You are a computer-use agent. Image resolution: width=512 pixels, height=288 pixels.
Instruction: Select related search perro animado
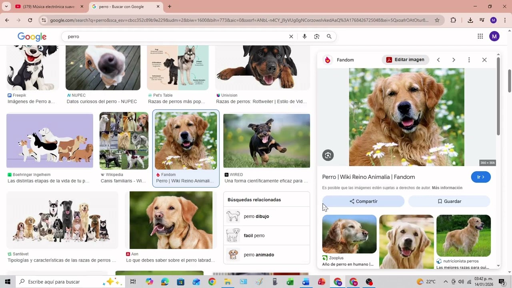click(266, 255)
